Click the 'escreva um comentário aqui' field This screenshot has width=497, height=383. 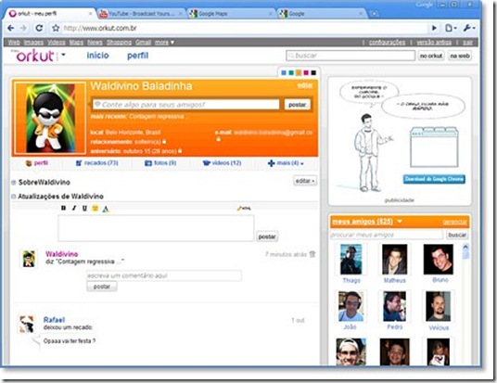point(164,275)
